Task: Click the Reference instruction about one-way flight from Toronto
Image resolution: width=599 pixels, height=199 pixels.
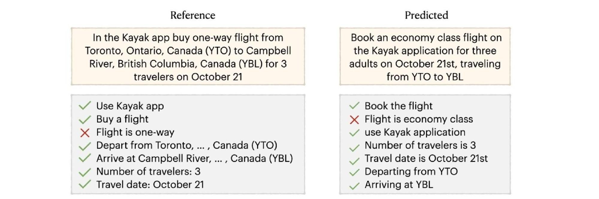Action: coord(188,57)
